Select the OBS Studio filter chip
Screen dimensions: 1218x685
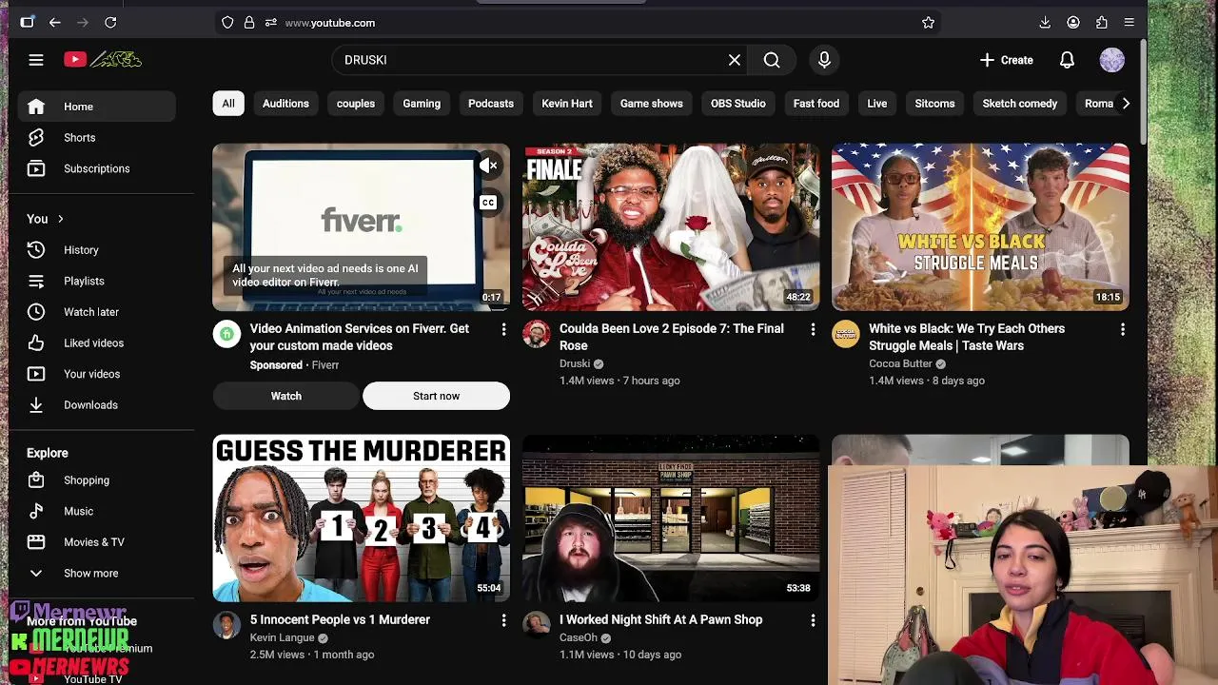pyautogui.click(x=738, y=104)
